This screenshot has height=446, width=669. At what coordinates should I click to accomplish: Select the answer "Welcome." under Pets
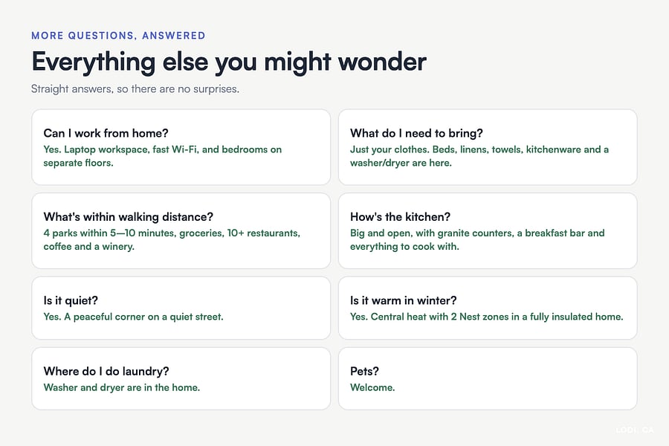372,387
